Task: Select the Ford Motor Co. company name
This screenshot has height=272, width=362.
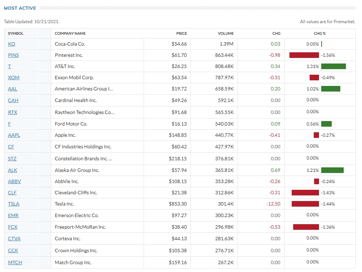Action: click(x=71, y=124)
